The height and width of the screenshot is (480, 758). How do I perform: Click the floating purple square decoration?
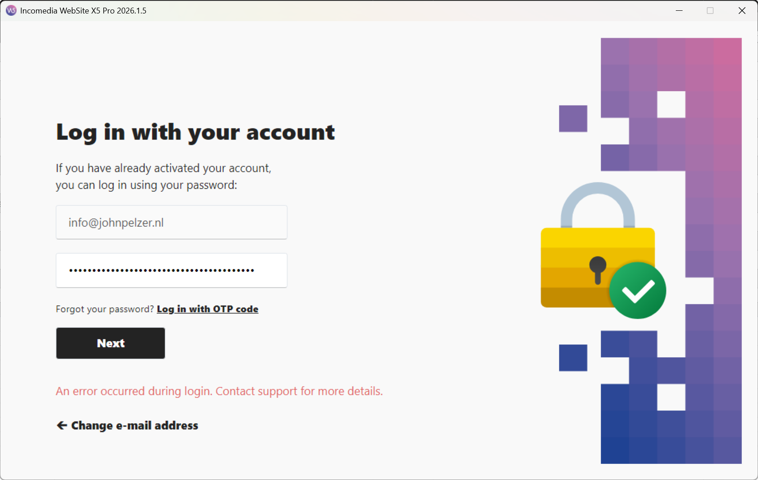click(573, 119)
